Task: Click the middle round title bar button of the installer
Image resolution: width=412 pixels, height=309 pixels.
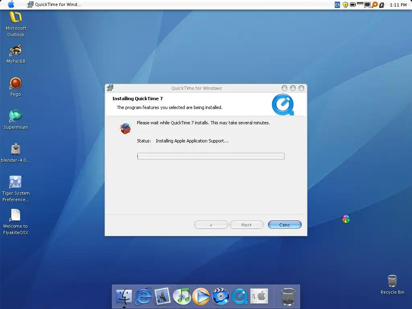Action: (x=293, y=88)
